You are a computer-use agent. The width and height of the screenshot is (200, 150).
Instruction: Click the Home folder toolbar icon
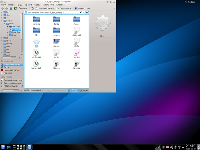click(x=32, y=8)
